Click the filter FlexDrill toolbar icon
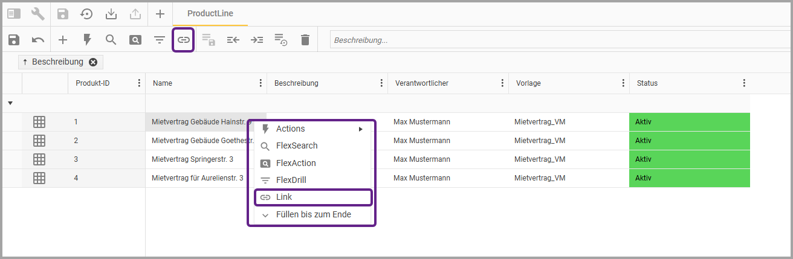 [x=159, y=40]
